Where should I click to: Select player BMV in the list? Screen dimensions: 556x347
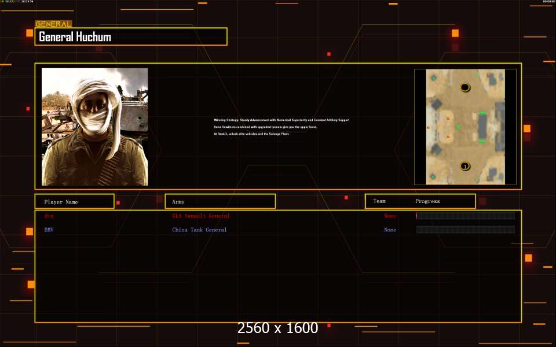(x=49, y=230)
